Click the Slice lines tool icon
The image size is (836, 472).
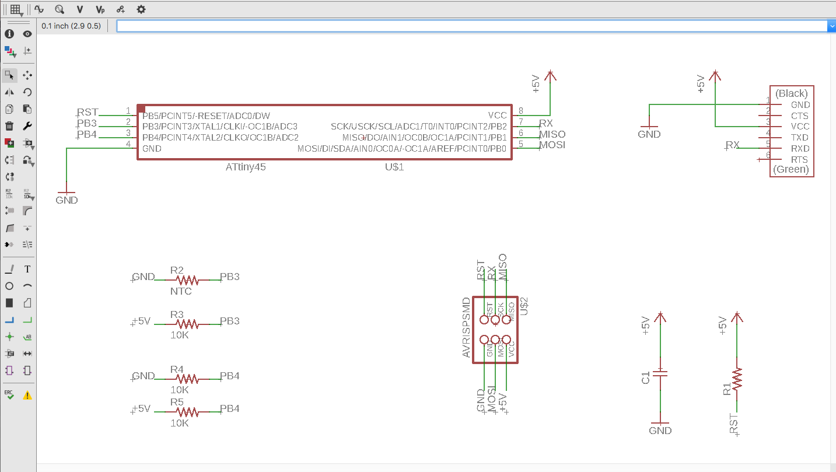click(27, 244)
